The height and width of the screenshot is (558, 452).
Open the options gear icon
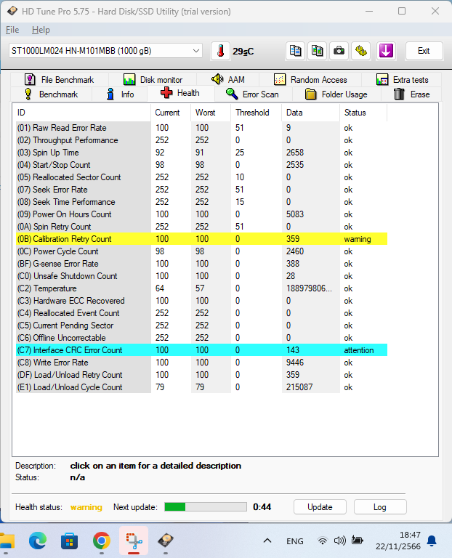(x=361, y=51)
